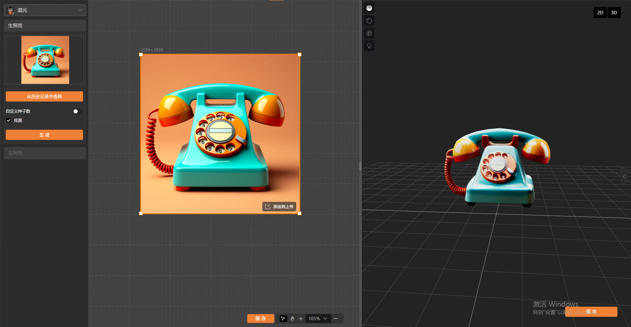This screenshot has width=631, height=327.
Task: Expand the 生网格 section header
Action: (x=45, y=153)
